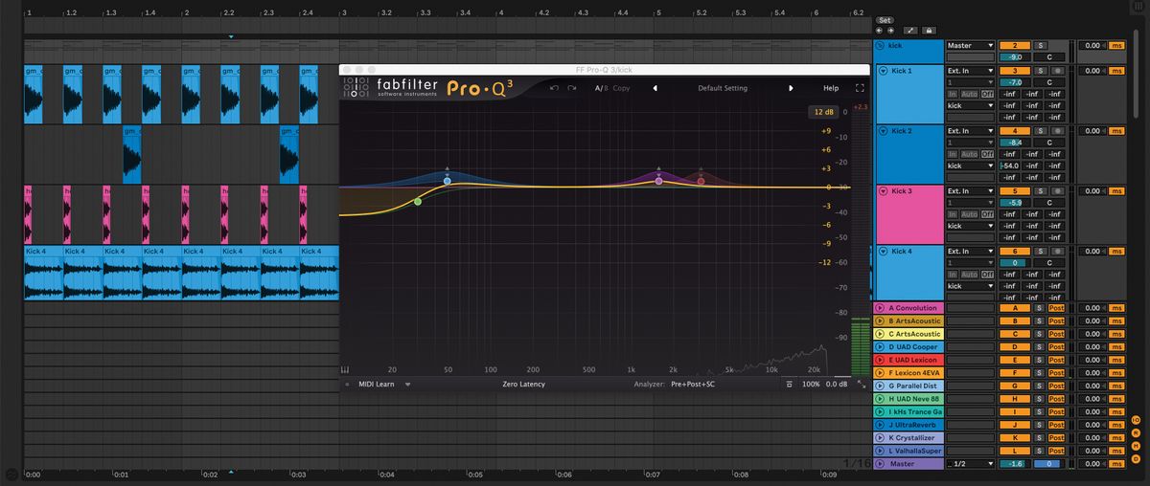Image resolution: width=1150 pixels, height=486 pixels.
Task: Select the red EQ band node
Action: click(x=701, y=181)
